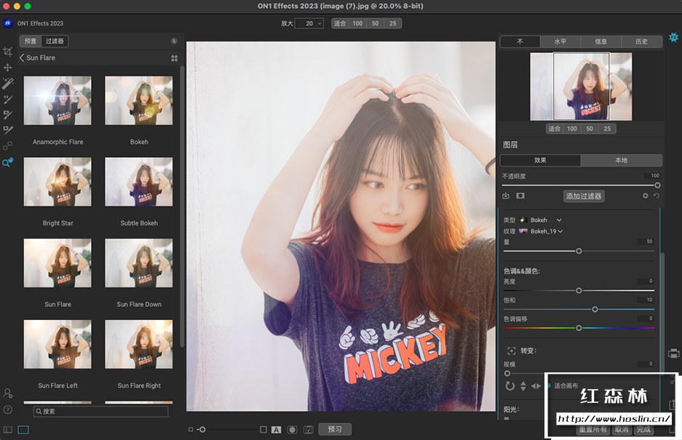Toggle the mask view circle icon below canvas
682x440 pixels.
293,430
